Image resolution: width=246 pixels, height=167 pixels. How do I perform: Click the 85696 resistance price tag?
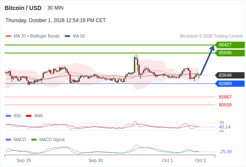point(230,53)
